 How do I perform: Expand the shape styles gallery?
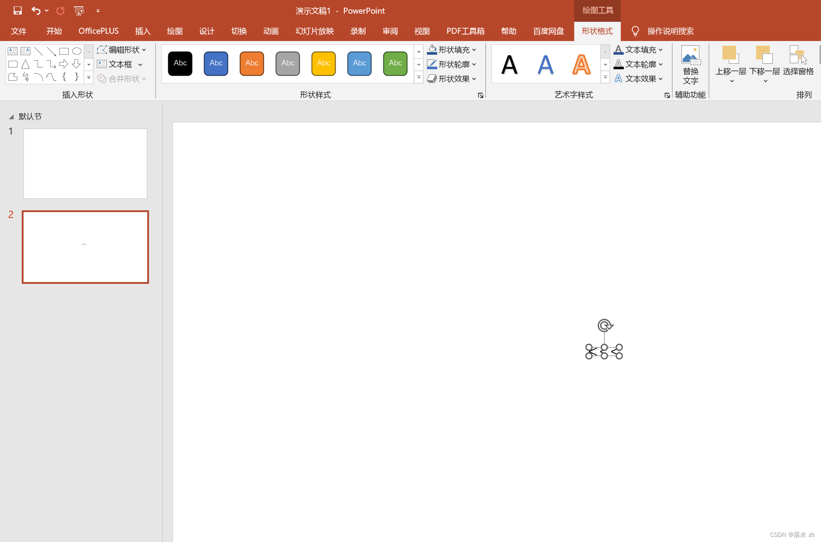(x=419, y=78)
